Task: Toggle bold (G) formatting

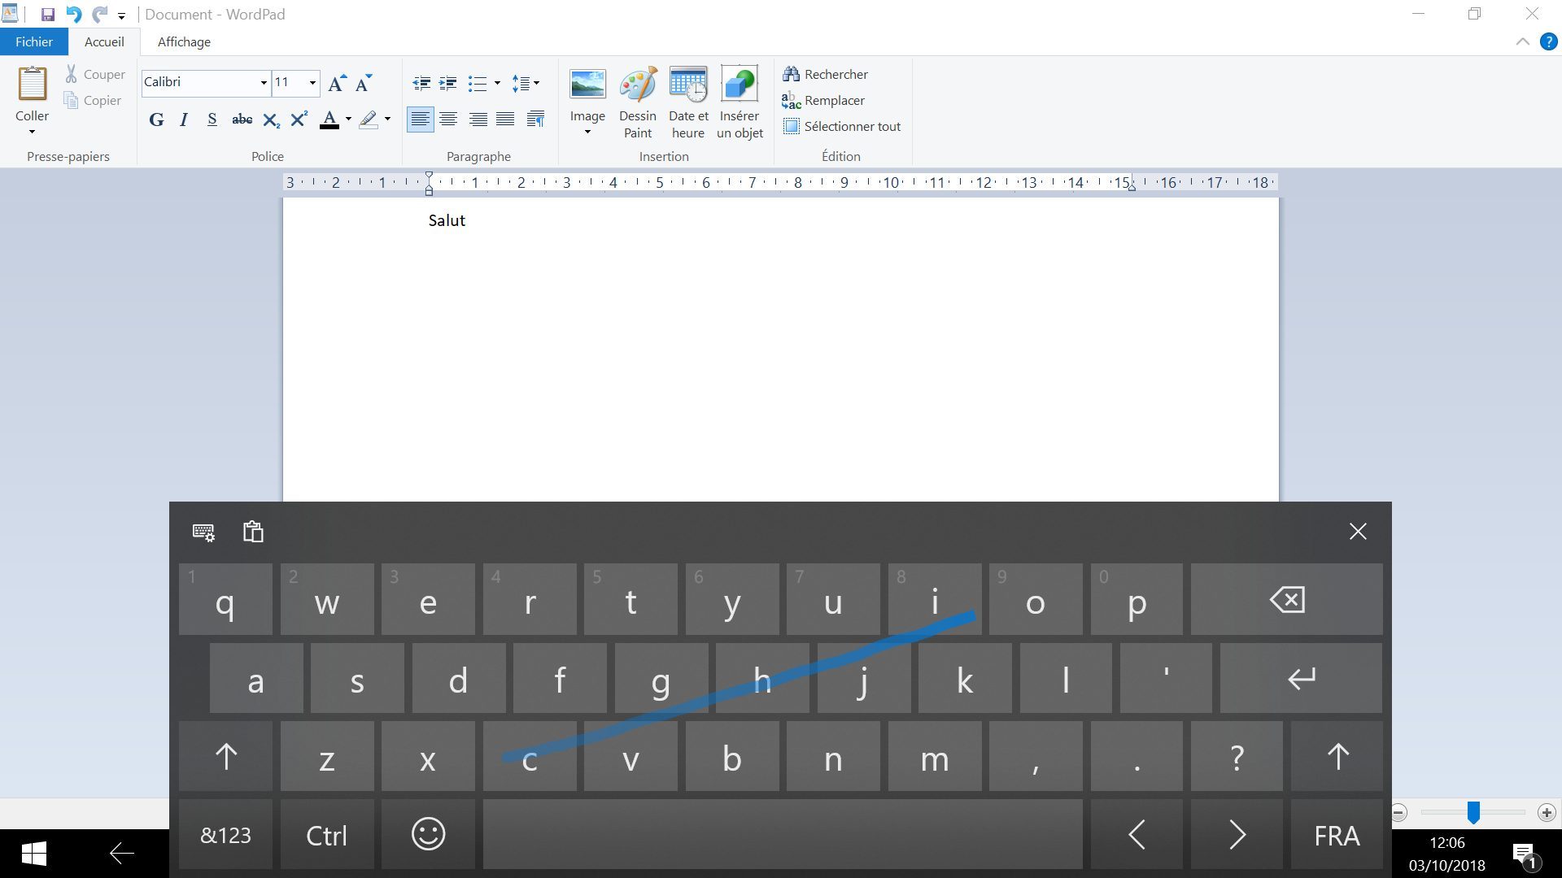Action: click(157, 120)
